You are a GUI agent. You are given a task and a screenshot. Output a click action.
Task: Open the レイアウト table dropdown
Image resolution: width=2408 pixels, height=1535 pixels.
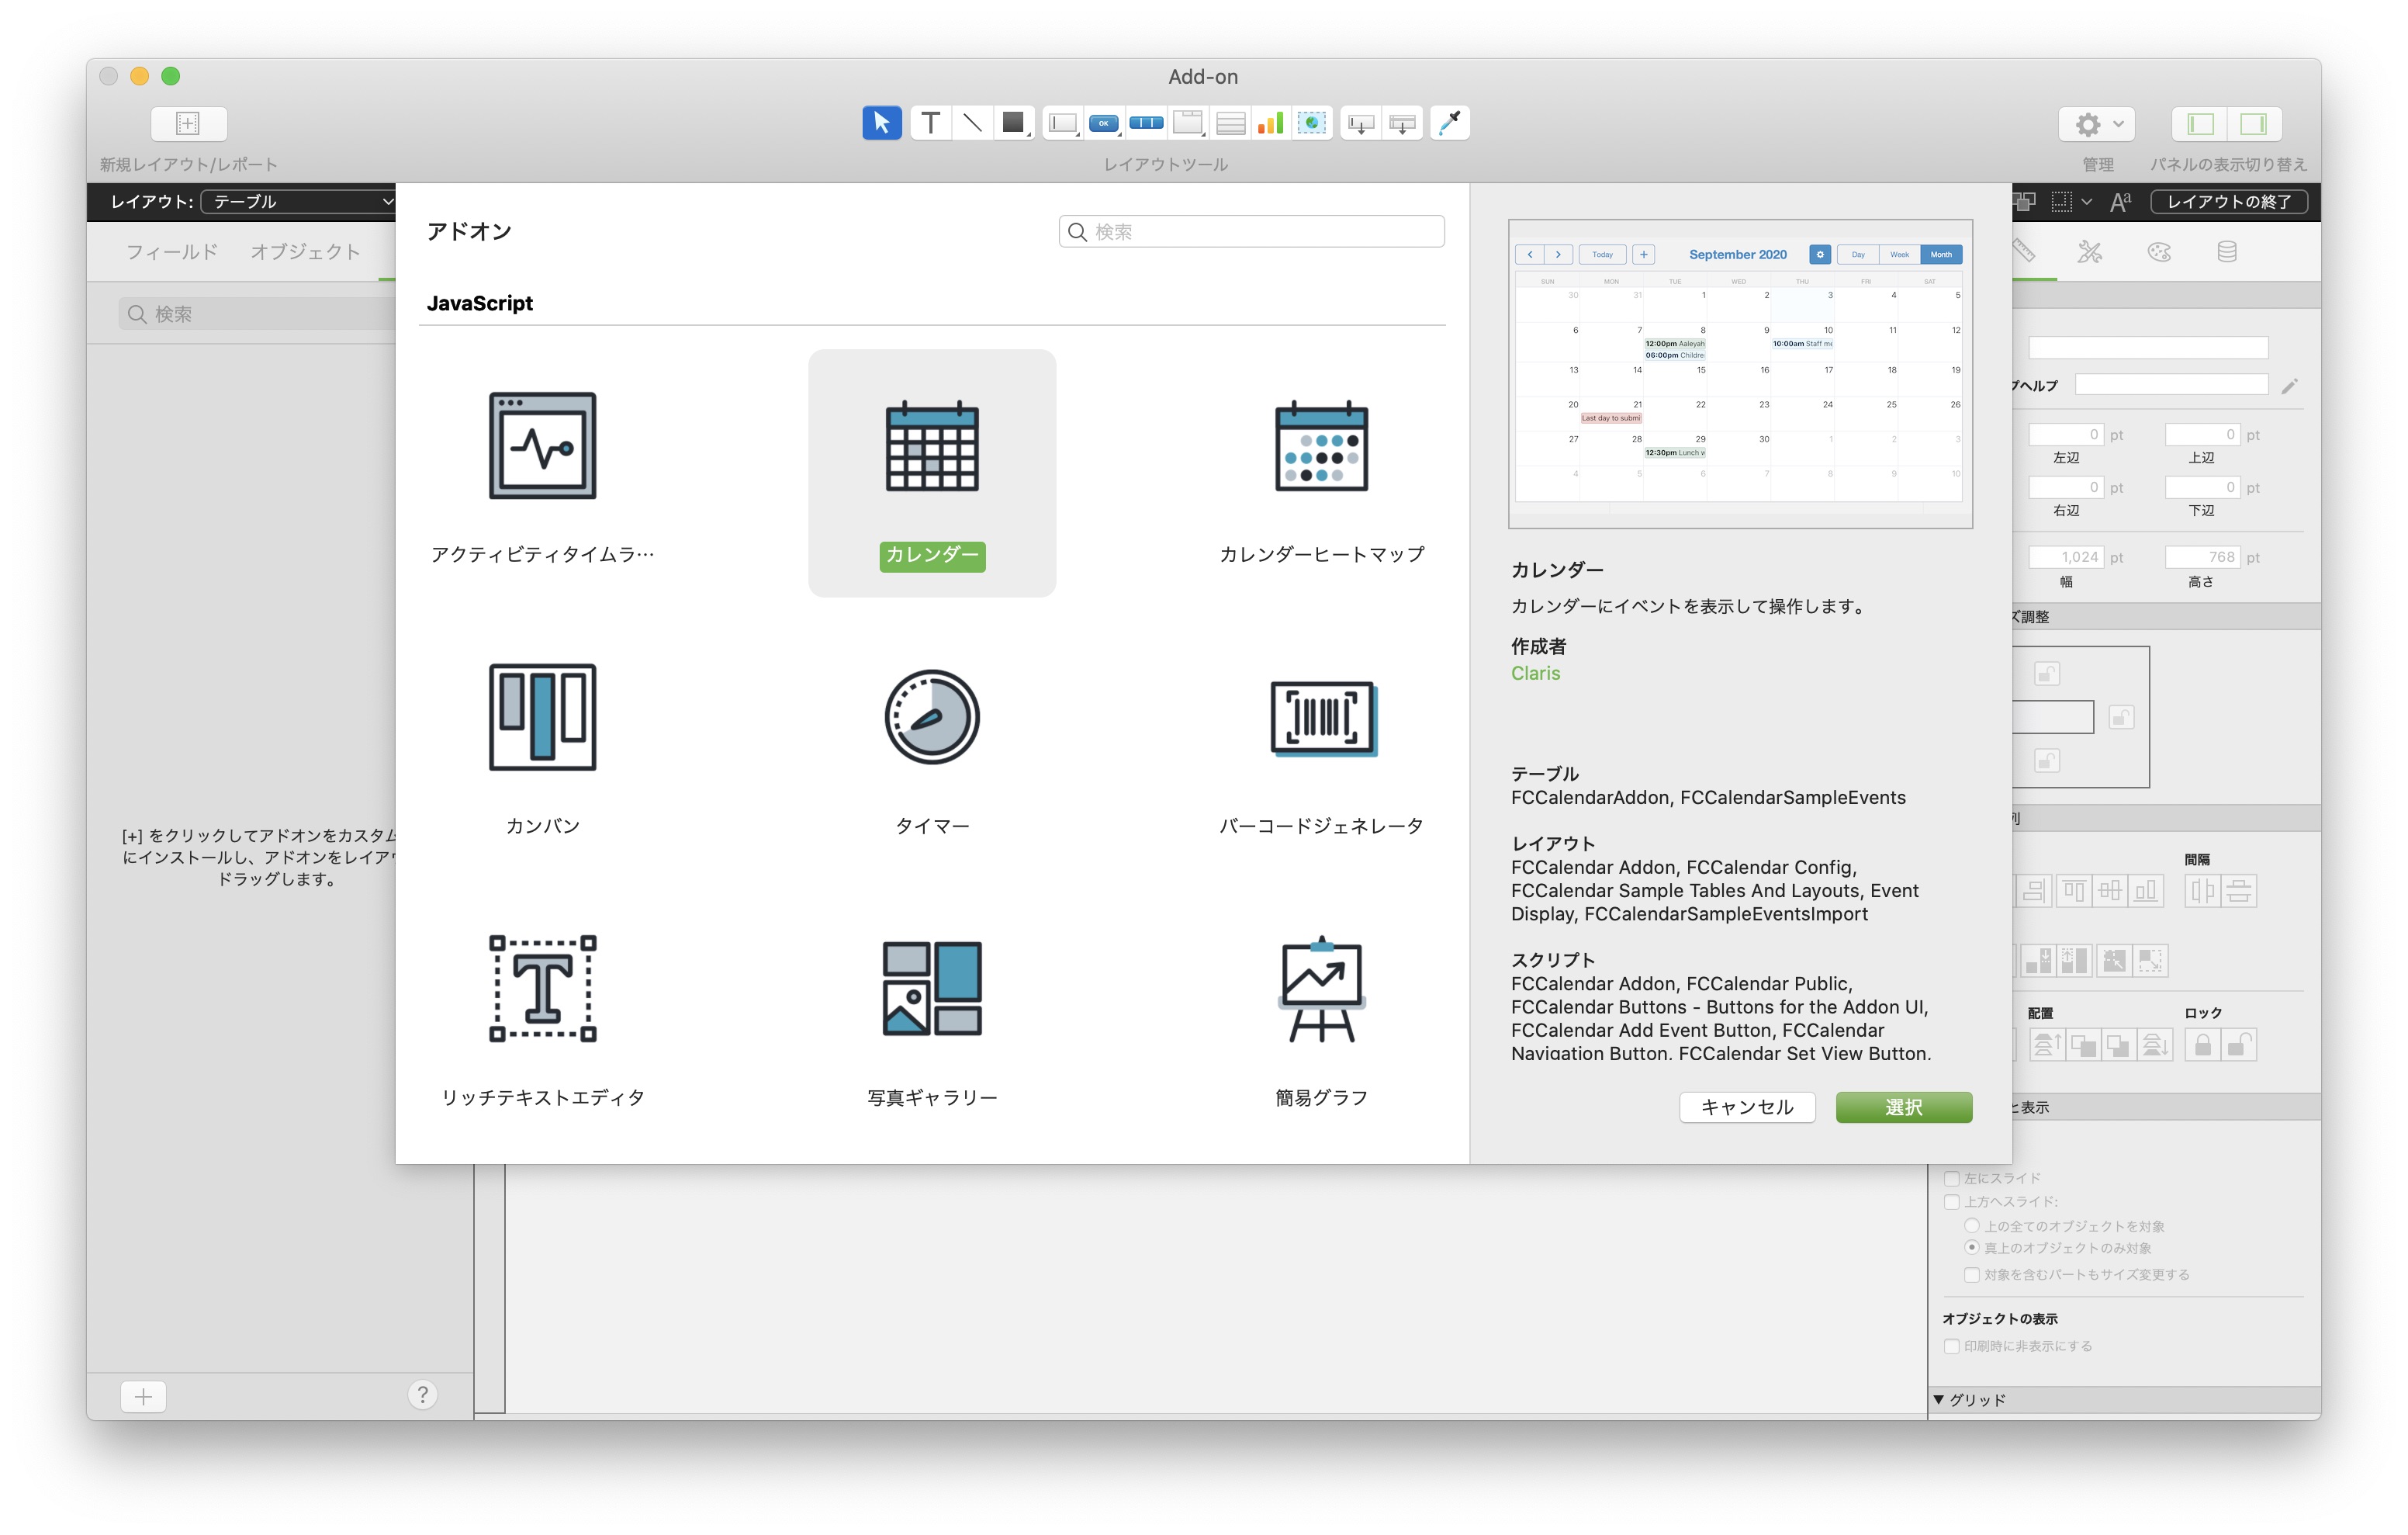click(x=300, y=201)
